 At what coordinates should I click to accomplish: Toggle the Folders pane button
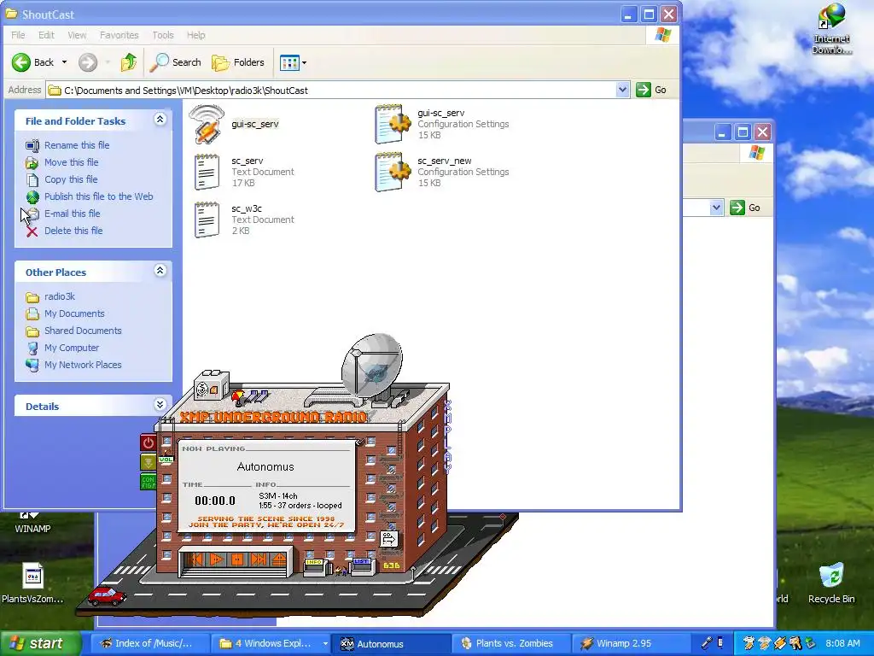click(238, 62)
